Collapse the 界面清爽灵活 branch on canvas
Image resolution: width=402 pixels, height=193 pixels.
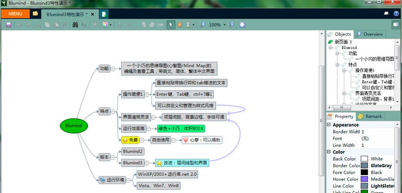point(153,117)
